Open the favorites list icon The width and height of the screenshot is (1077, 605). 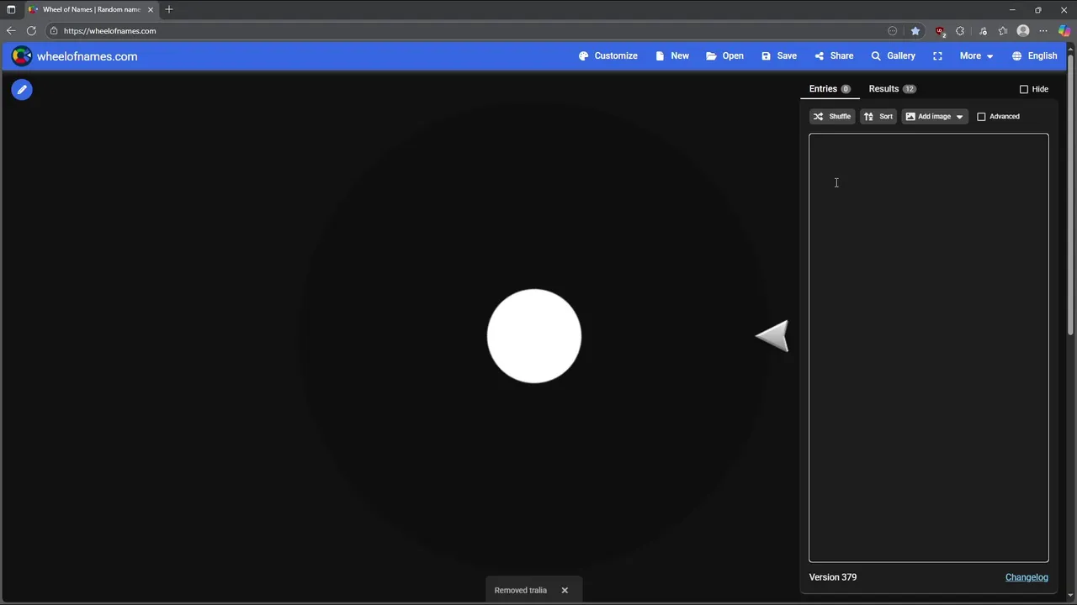[x=1003, y=31]
